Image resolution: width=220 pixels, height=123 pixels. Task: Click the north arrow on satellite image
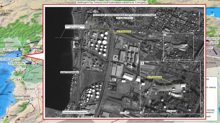[x=199, y=21]
